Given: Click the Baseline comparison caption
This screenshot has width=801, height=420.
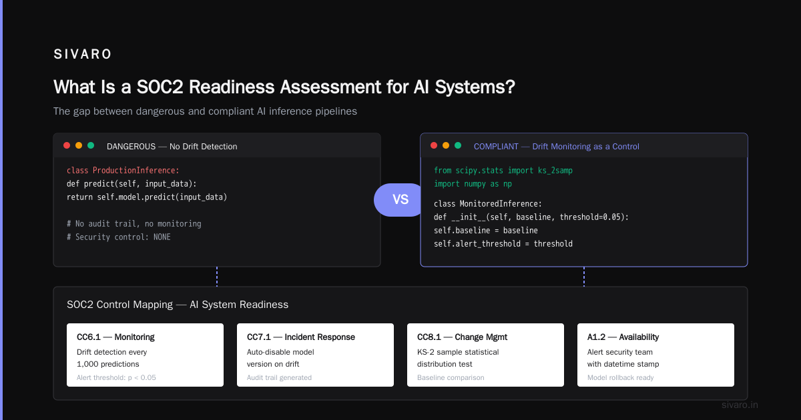Looking at the screenshot, I should pyautogui.click(x=451, y=378).
